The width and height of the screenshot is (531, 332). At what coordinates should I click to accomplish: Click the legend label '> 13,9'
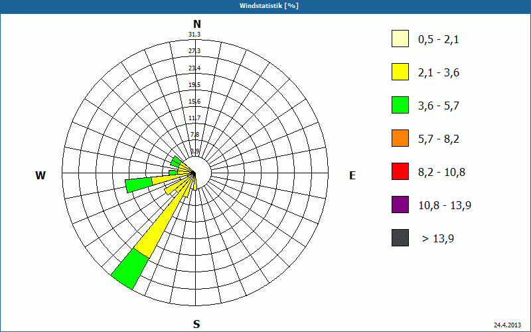[x=438, y=239]
